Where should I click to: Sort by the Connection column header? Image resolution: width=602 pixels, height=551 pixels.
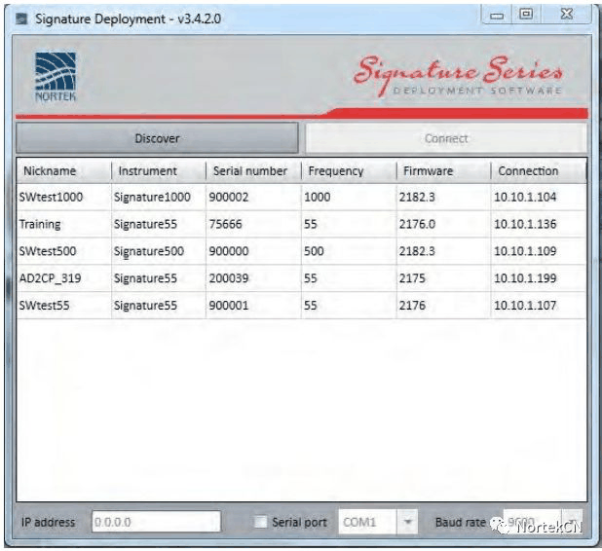[528, 171]
